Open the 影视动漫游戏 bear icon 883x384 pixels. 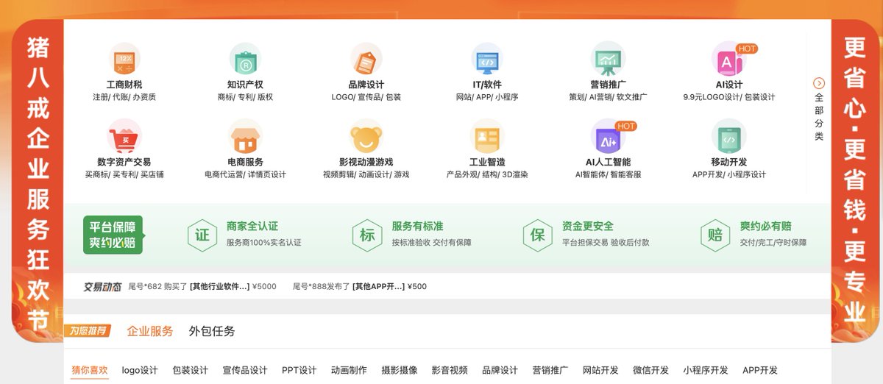(366, 137)
